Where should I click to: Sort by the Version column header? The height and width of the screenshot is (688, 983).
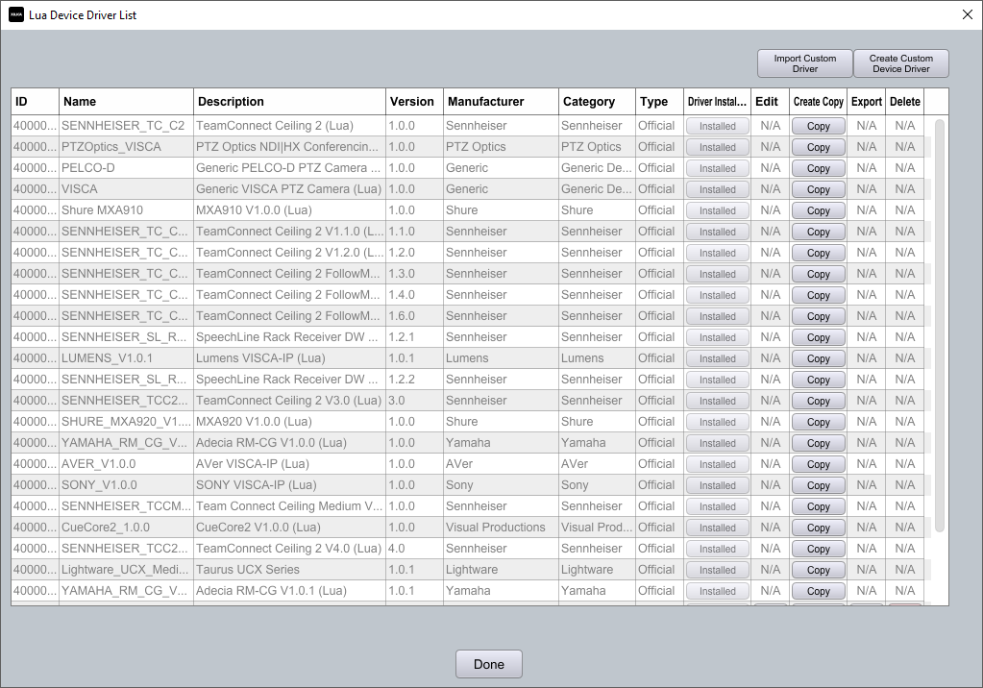coord(414,102)
